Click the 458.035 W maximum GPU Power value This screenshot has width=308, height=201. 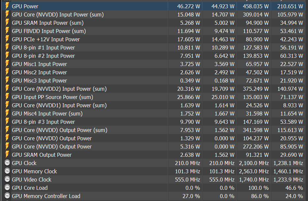(256, 6)
